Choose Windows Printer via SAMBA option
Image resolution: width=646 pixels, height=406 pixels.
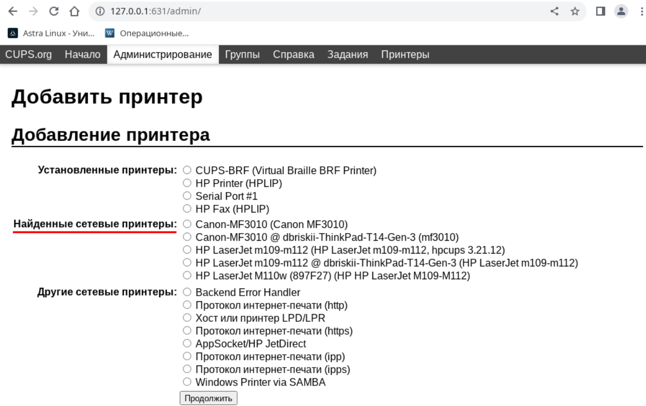pyautogui.click(x=187, y=382)
